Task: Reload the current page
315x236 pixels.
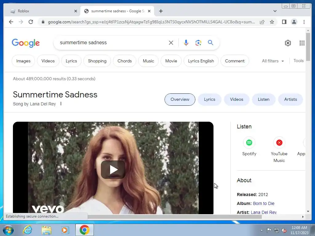Action: [x=31, y=22]
